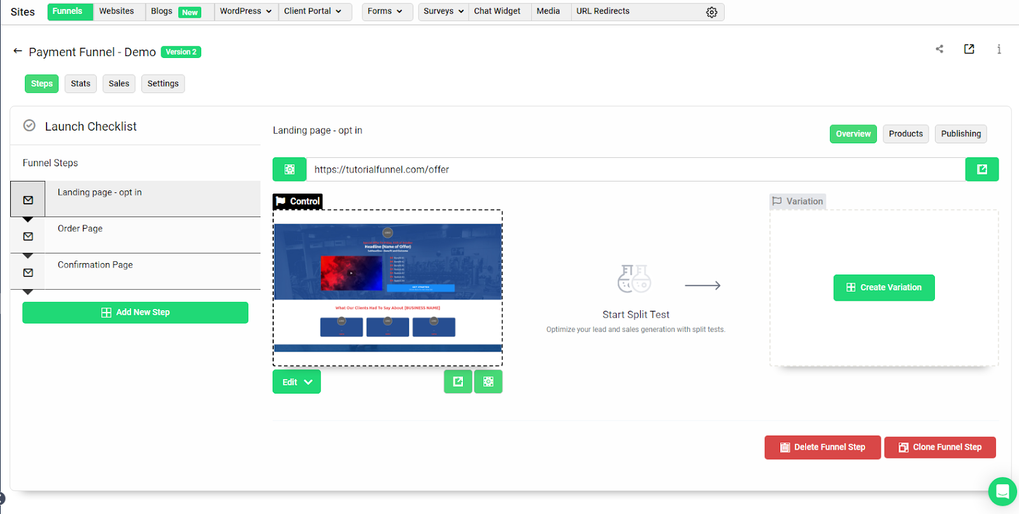1019x514 pixels.
Task: Switch to the Stats tab
Action: click(x=81, y=83)
